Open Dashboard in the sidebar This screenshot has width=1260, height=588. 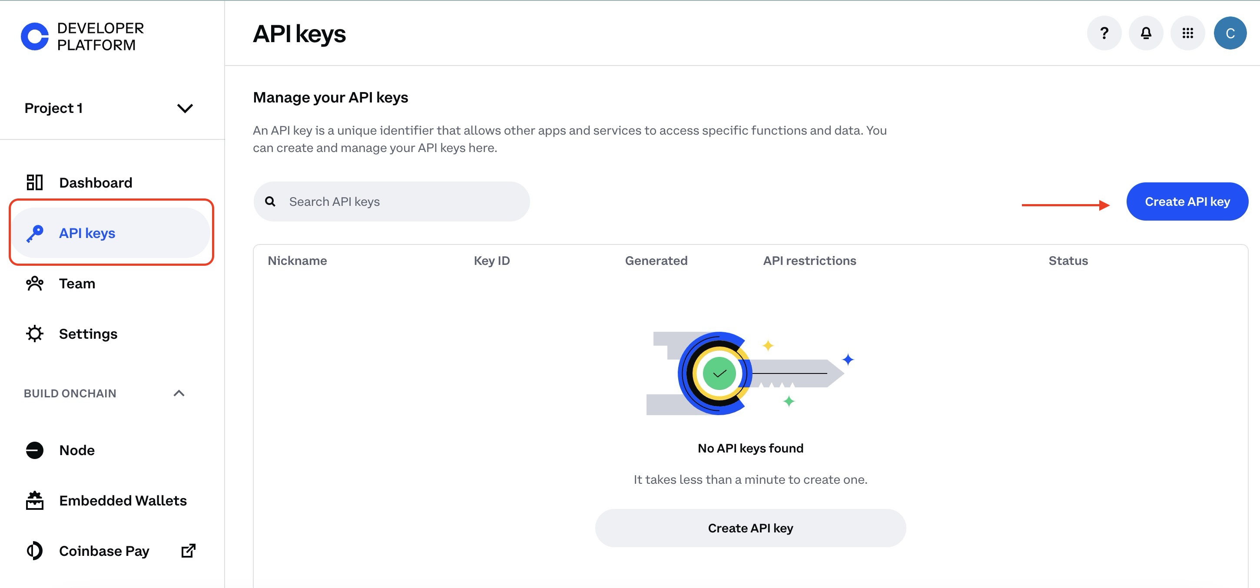pyautogui.click(x=110, y=182)
